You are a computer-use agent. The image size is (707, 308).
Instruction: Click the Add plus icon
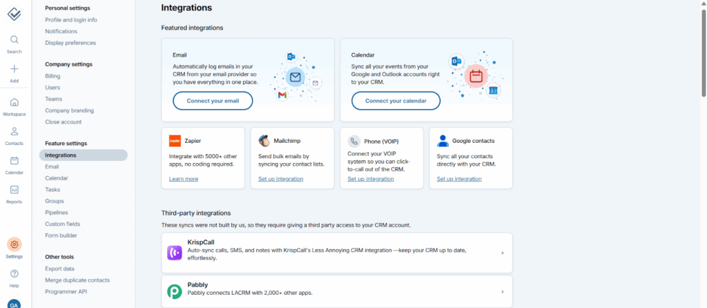point(14,69)
